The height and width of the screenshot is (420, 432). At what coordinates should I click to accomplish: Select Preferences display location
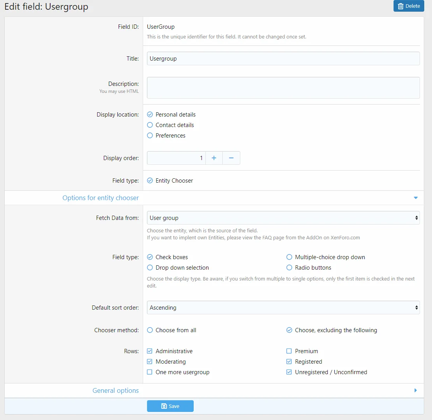pyautogui.click(x=150, y=136)
